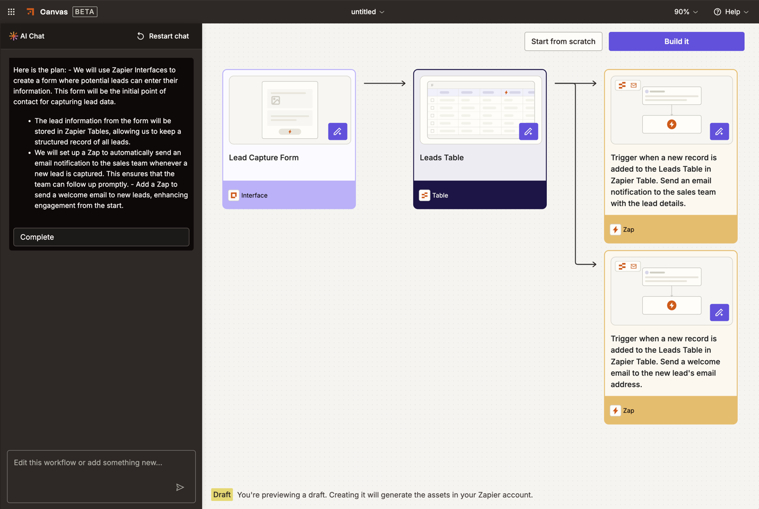The width and height of the screenshot is (759, 509).
Task: Click the table-email icons on welcome Zap thumbnail
Action: [627, 266]
